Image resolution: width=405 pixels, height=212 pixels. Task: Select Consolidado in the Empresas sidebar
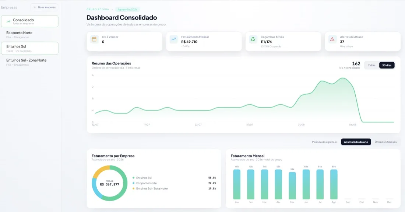click(x=30, y=21)
